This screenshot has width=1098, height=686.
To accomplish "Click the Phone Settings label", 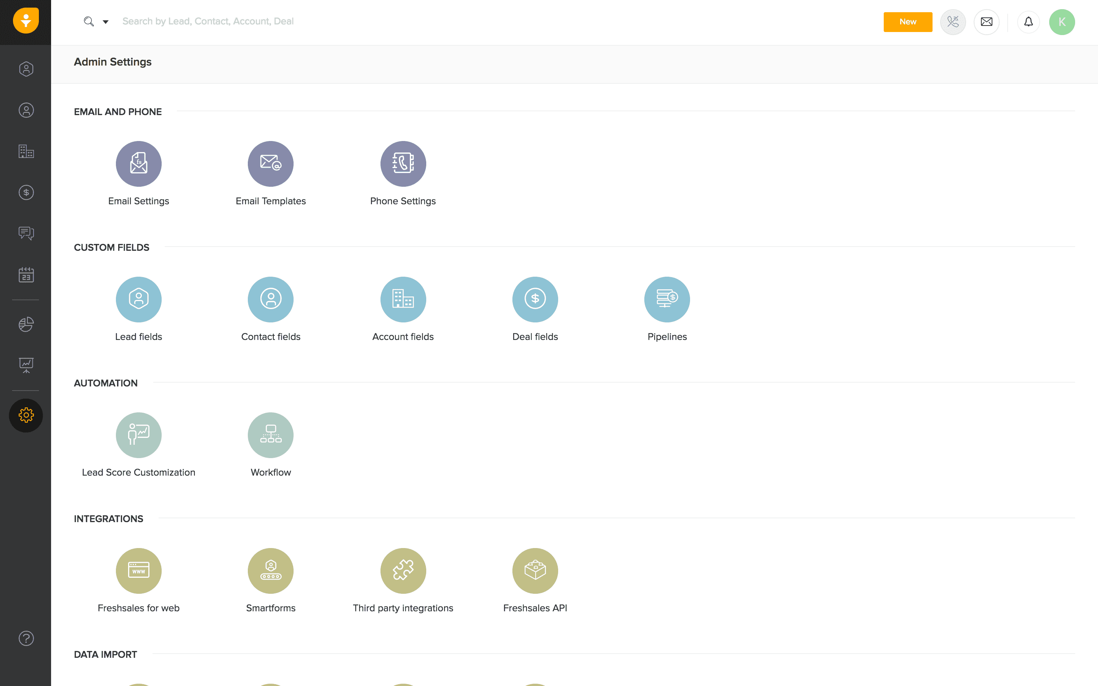I will click(x=403, y=201).
